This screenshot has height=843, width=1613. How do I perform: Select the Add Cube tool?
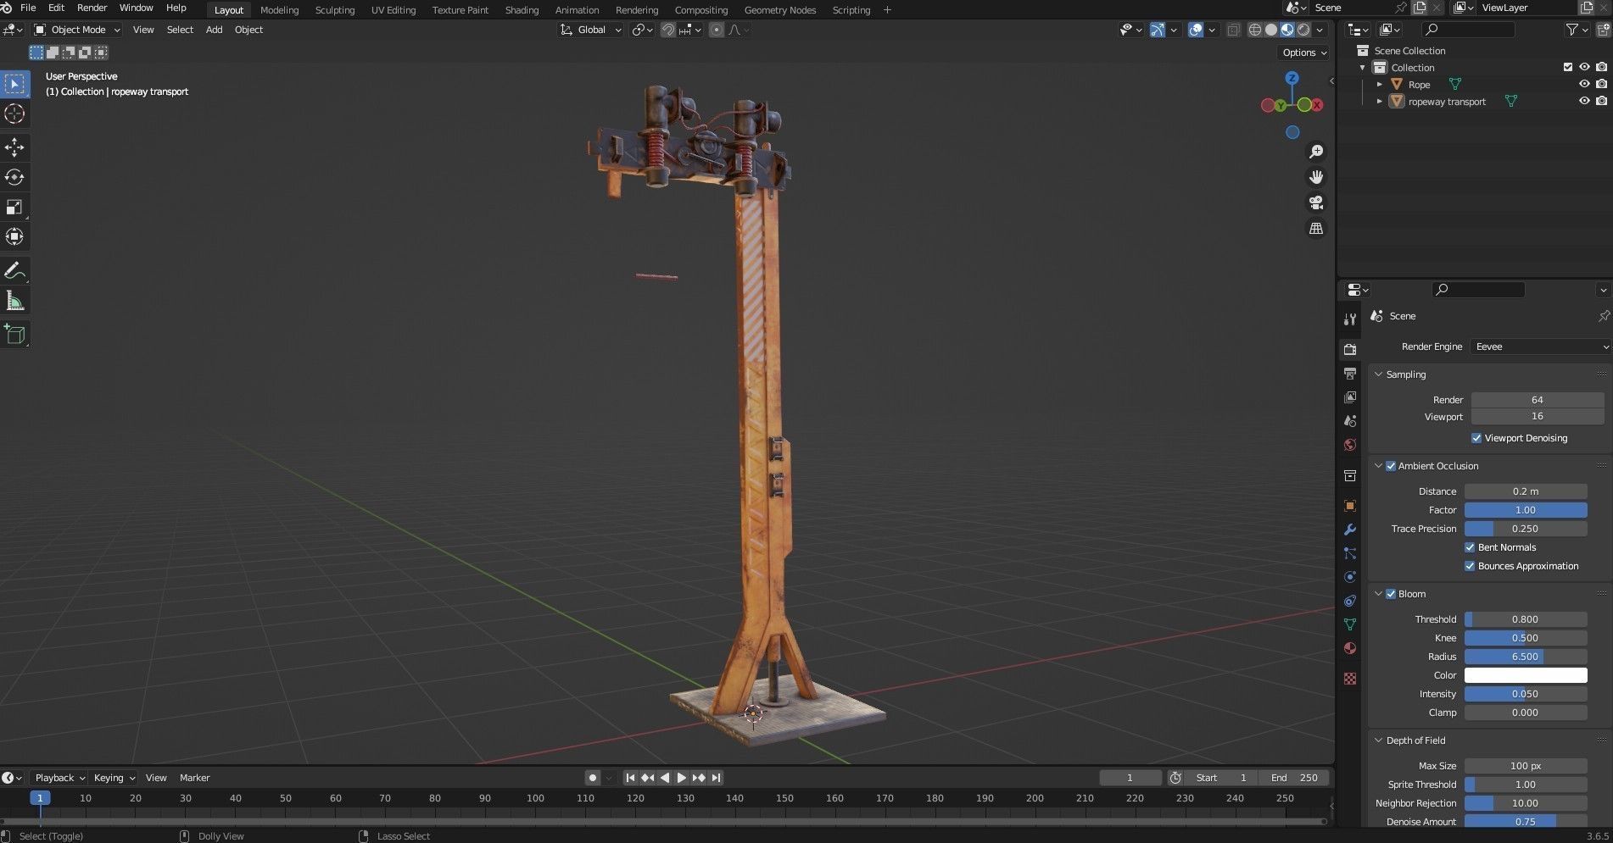click(x=14, y=335)
